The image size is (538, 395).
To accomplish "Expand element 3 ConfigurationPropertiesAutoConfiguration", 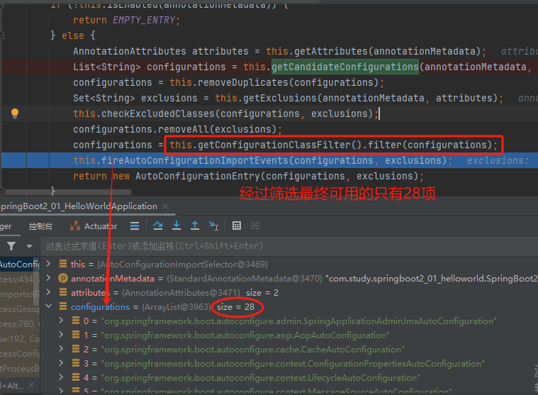I will [61, 363].
